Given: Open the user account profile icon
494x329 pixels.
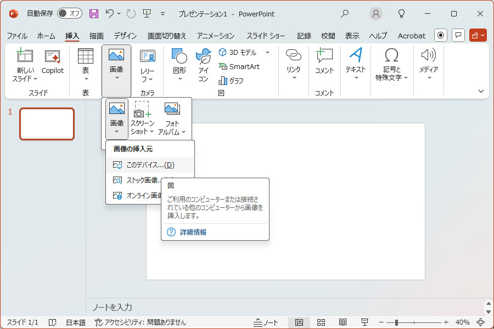Looking at the screenshot, I should [x=375, y=14].
